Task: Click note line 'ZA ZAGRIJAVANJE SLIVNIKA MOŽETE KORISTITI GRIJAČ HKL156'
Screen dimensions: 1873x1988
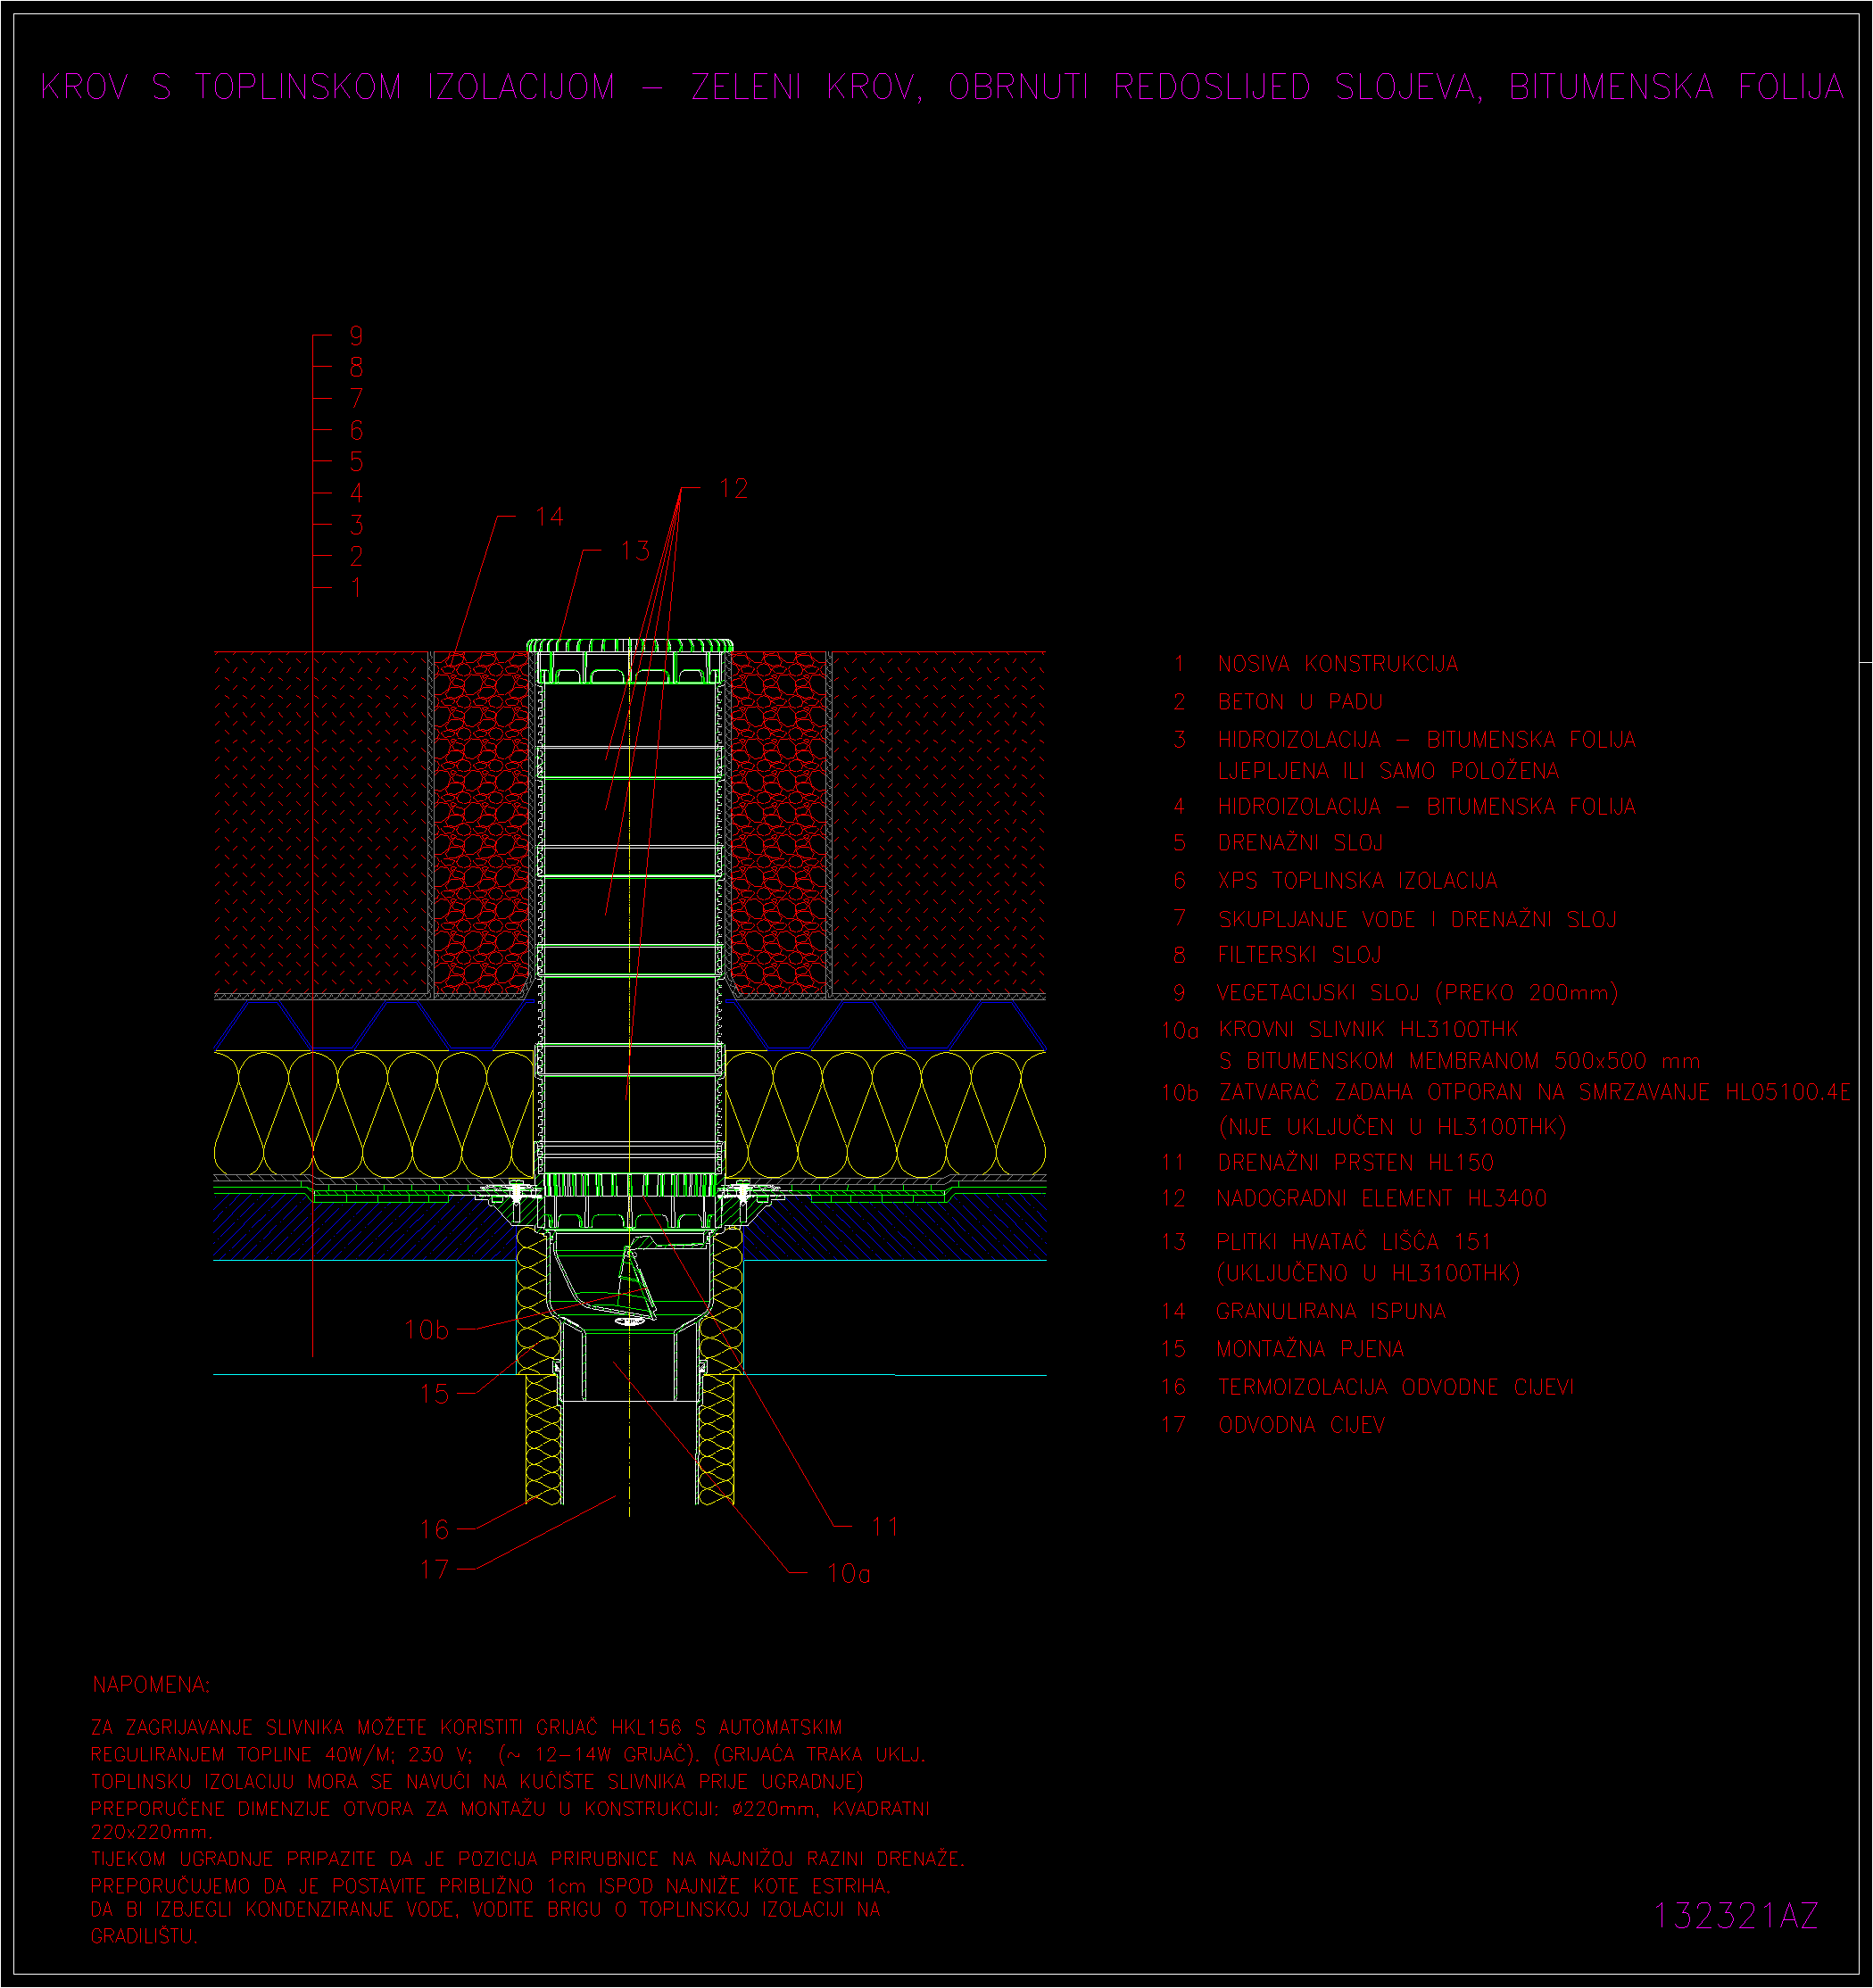Action: pyautogui.click(x=467, y=1727)
